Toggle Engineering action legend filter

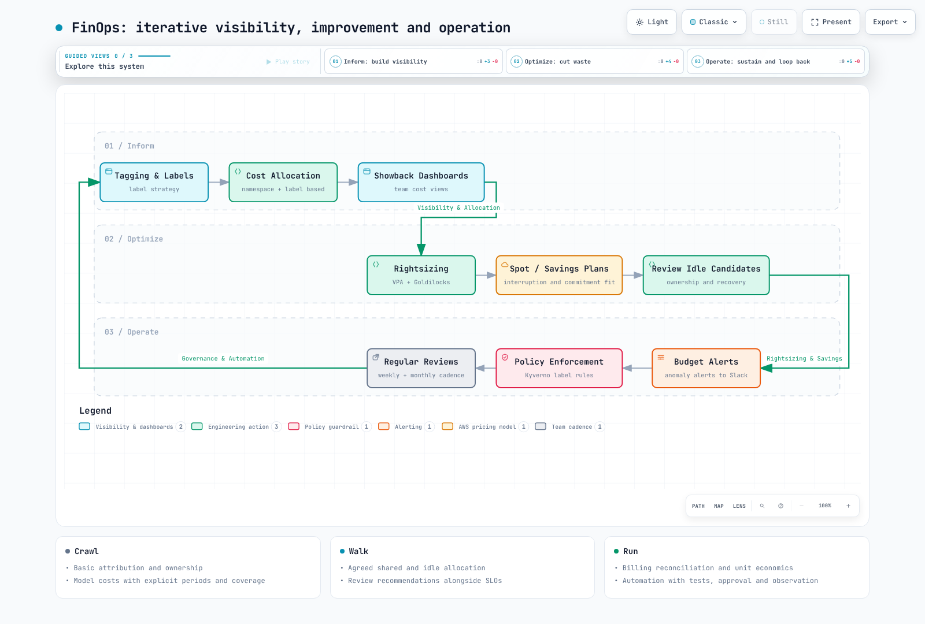236,427
